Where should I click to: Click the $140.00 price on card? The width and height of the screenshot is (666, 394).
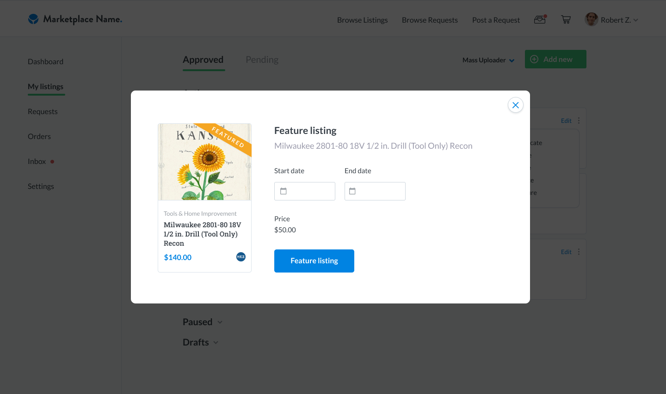click(178, 257)
